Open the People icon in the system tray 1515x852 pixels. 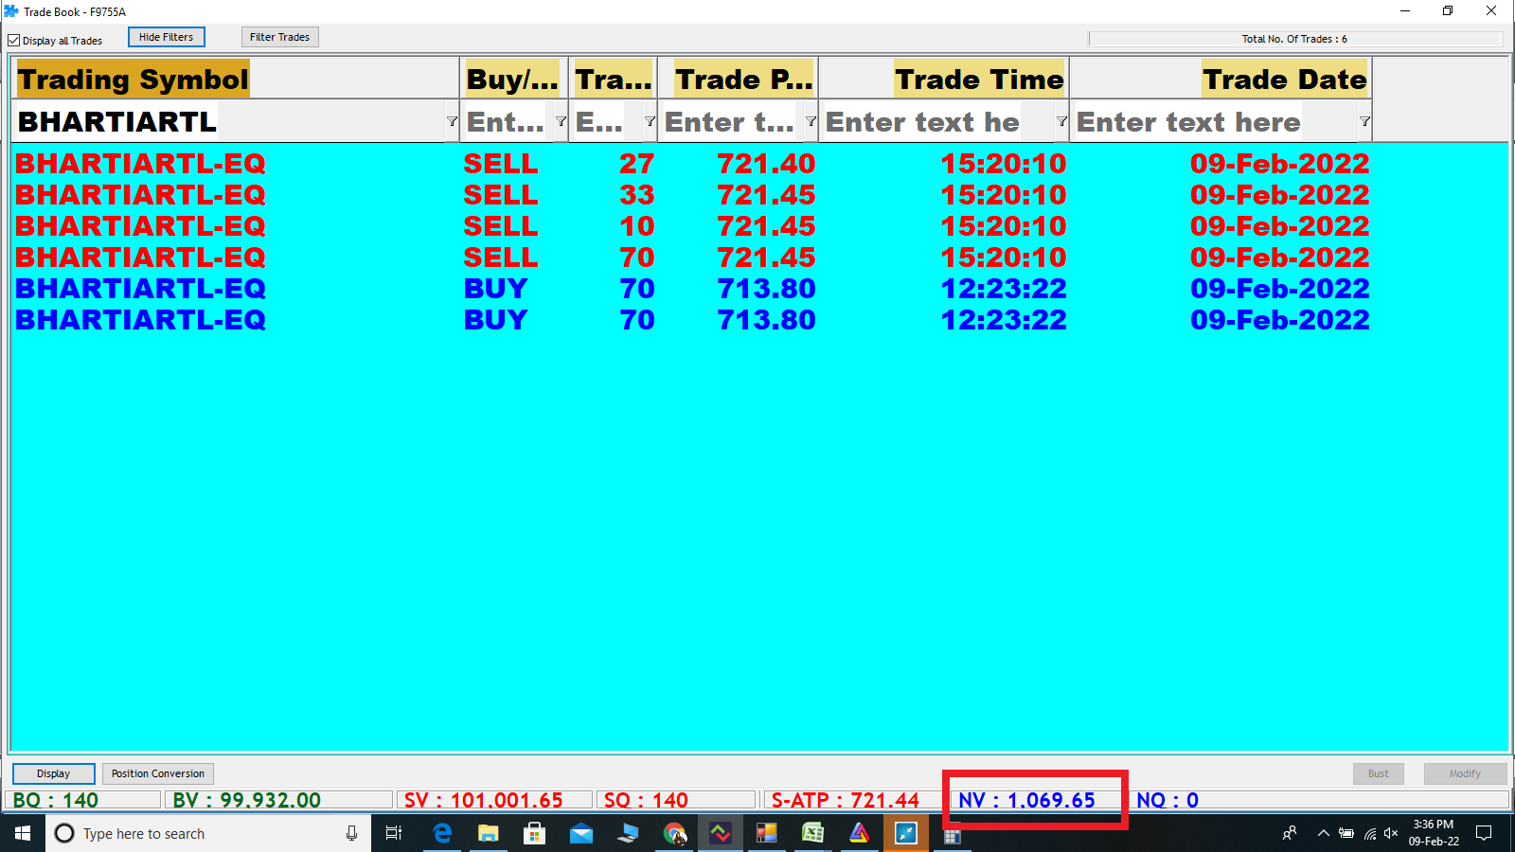[x=1290, y=833]
